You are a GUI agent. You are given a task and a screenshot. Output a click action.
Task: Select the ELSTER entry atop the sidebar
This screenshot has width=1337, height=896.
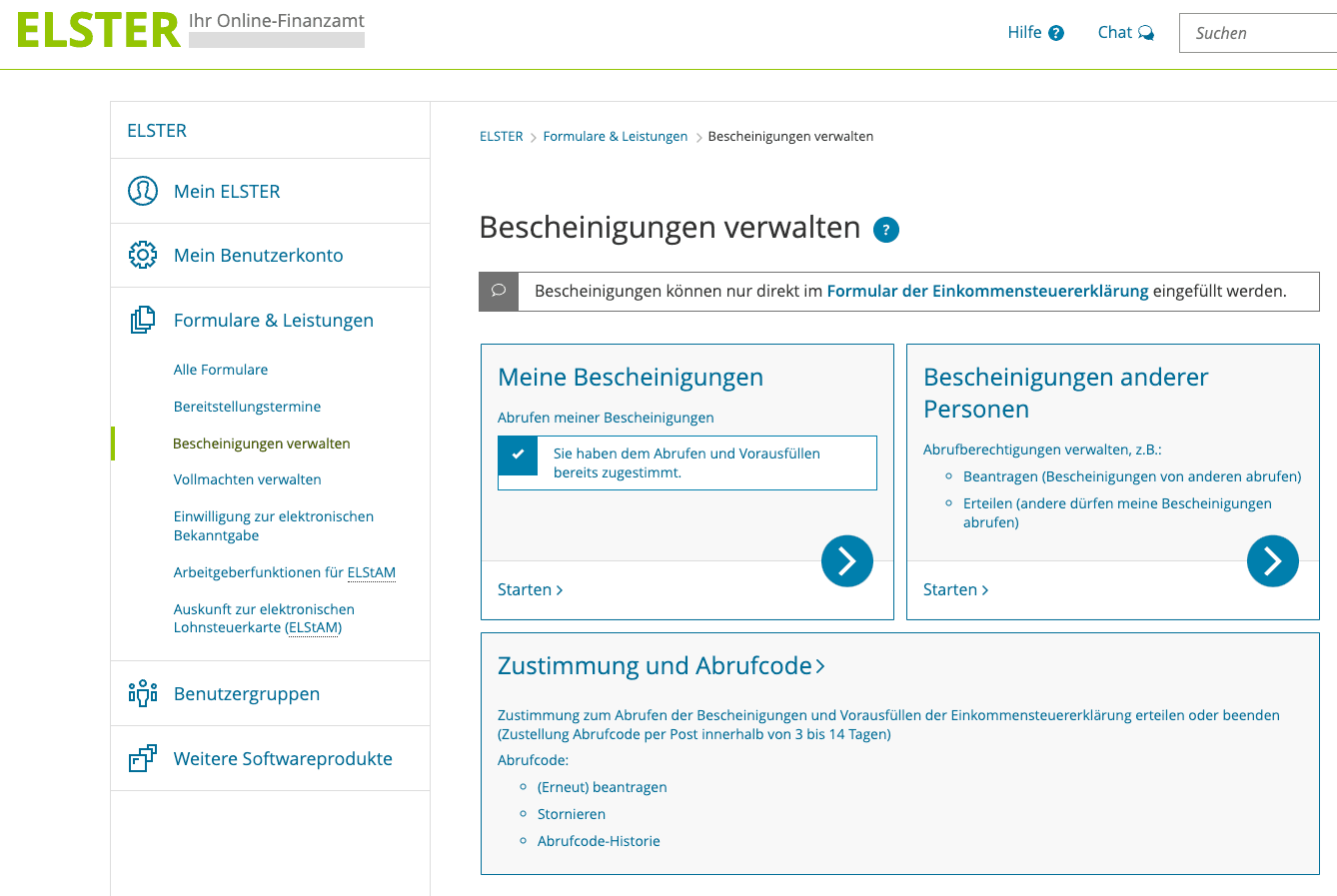click(157, 131)
